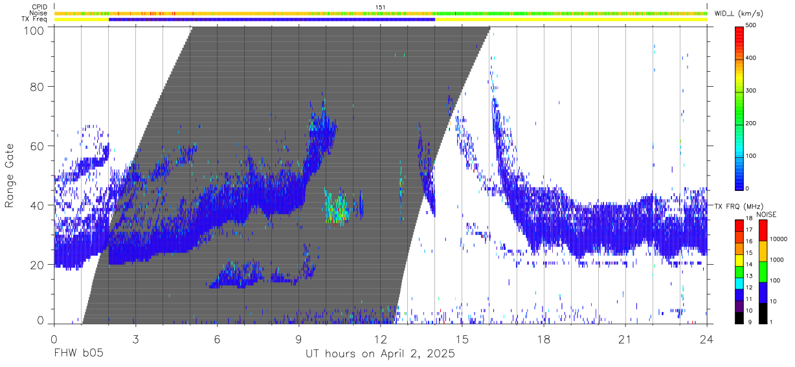Image resolution: width=795 pixels, height=367 pixels.
Task: Click the Range Gate axis title
Action: click(x=10, y=175)
